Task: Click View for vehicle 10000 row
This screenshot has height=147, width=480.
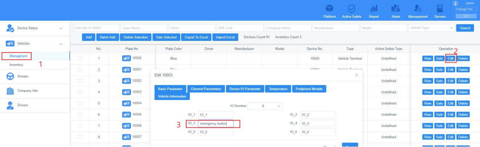Action: click(428, 58)
